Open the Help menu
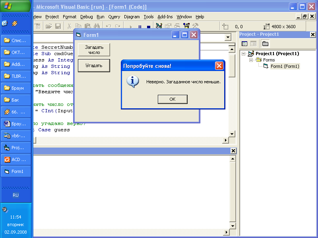The image size is (318, 238). tap(200, 17)
